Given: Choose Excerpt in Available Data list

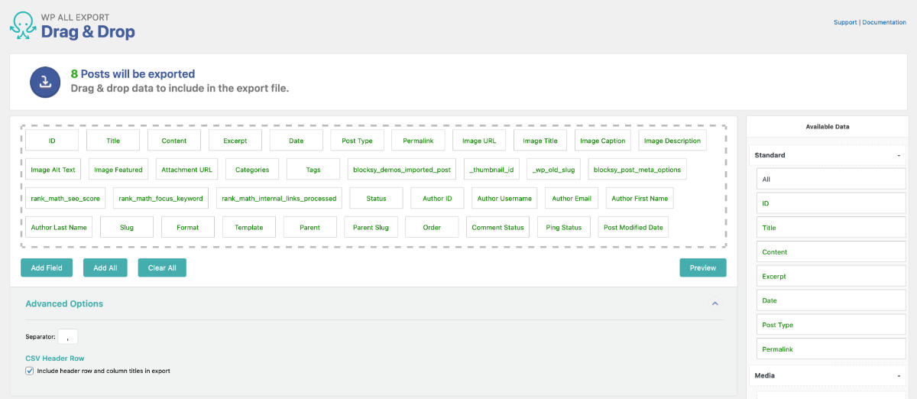Looking at the screenshot, I should 831,276.
